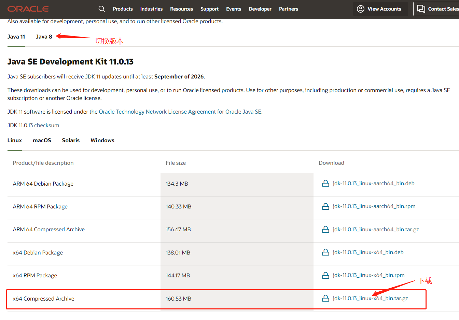
Task: Open the Products menu
Action: coord(123,9)
